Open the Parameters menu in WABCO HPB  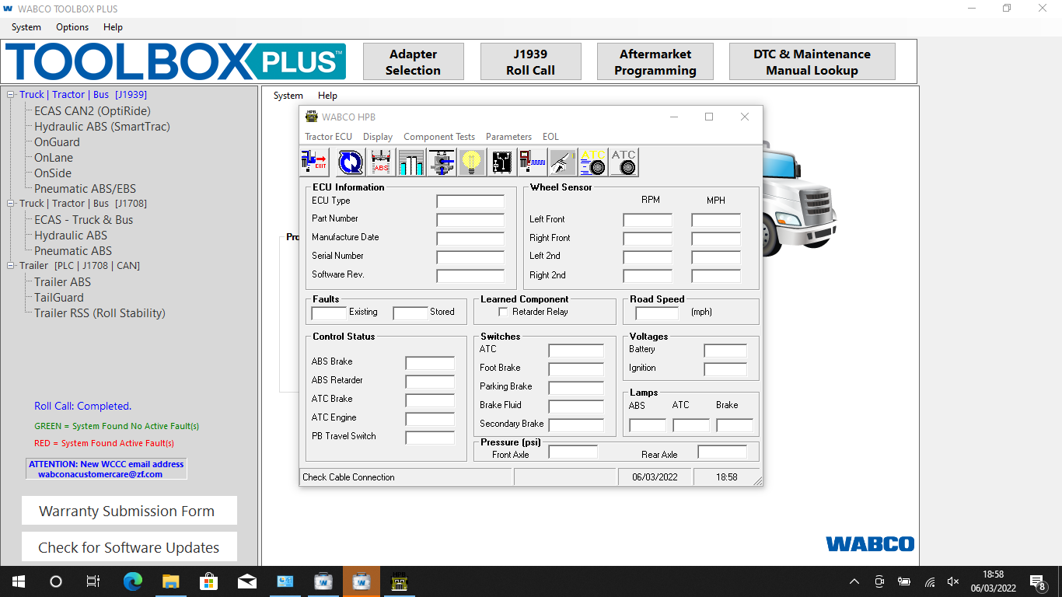coord(508,137)
